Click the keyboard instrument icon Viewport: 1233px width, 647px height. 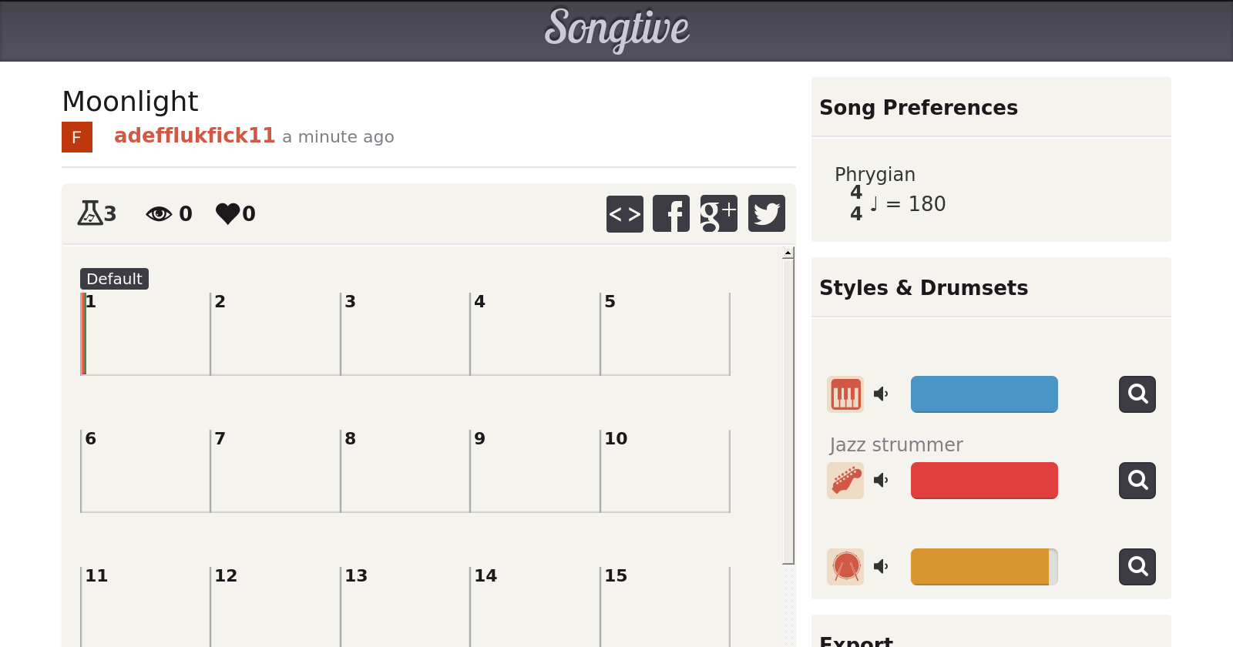[x=845, y=394]
